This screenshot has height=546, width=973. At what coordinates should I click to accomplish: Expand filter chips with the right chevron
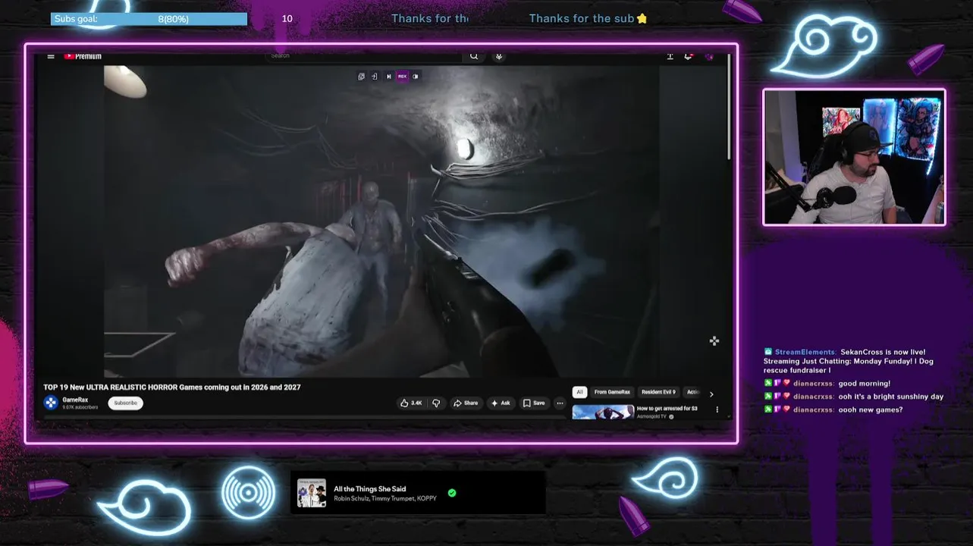[711, 394]
